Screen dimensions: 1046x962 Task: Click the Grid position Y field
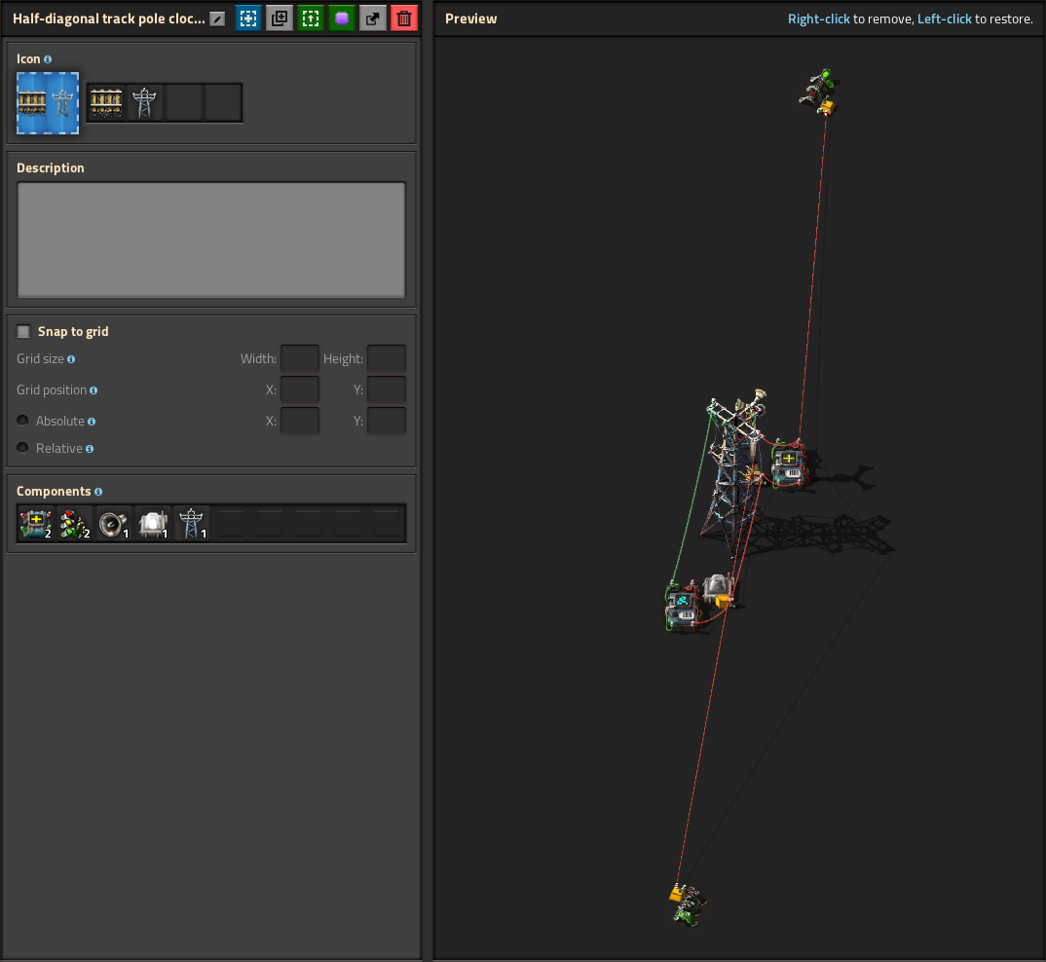(x=387, y=389)
